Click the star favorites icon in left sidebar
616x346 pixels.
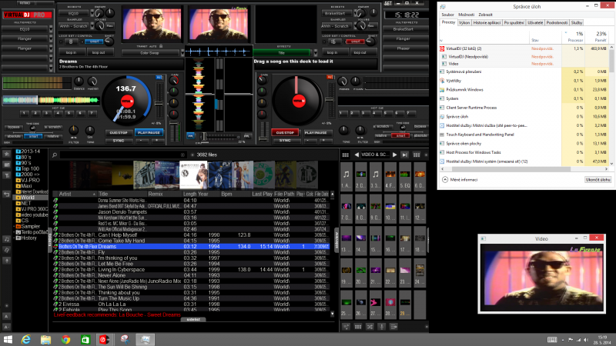coord(7,154)
